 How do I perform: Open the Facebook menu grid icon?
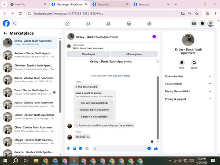tap(194, 23)
